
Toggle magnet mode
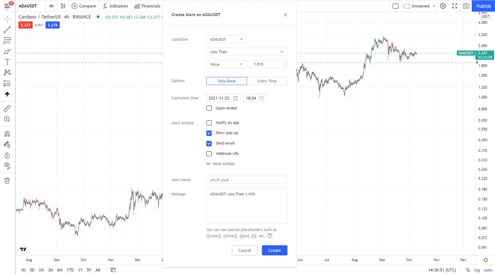coord(7,134)
